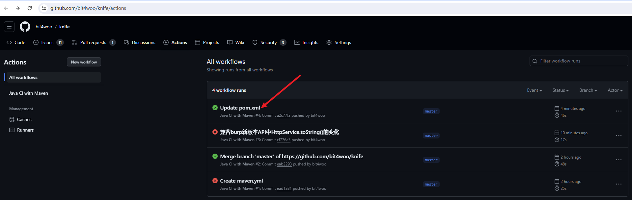Open the Issues tab
The image size is (632, 200).
pos(48,42)
